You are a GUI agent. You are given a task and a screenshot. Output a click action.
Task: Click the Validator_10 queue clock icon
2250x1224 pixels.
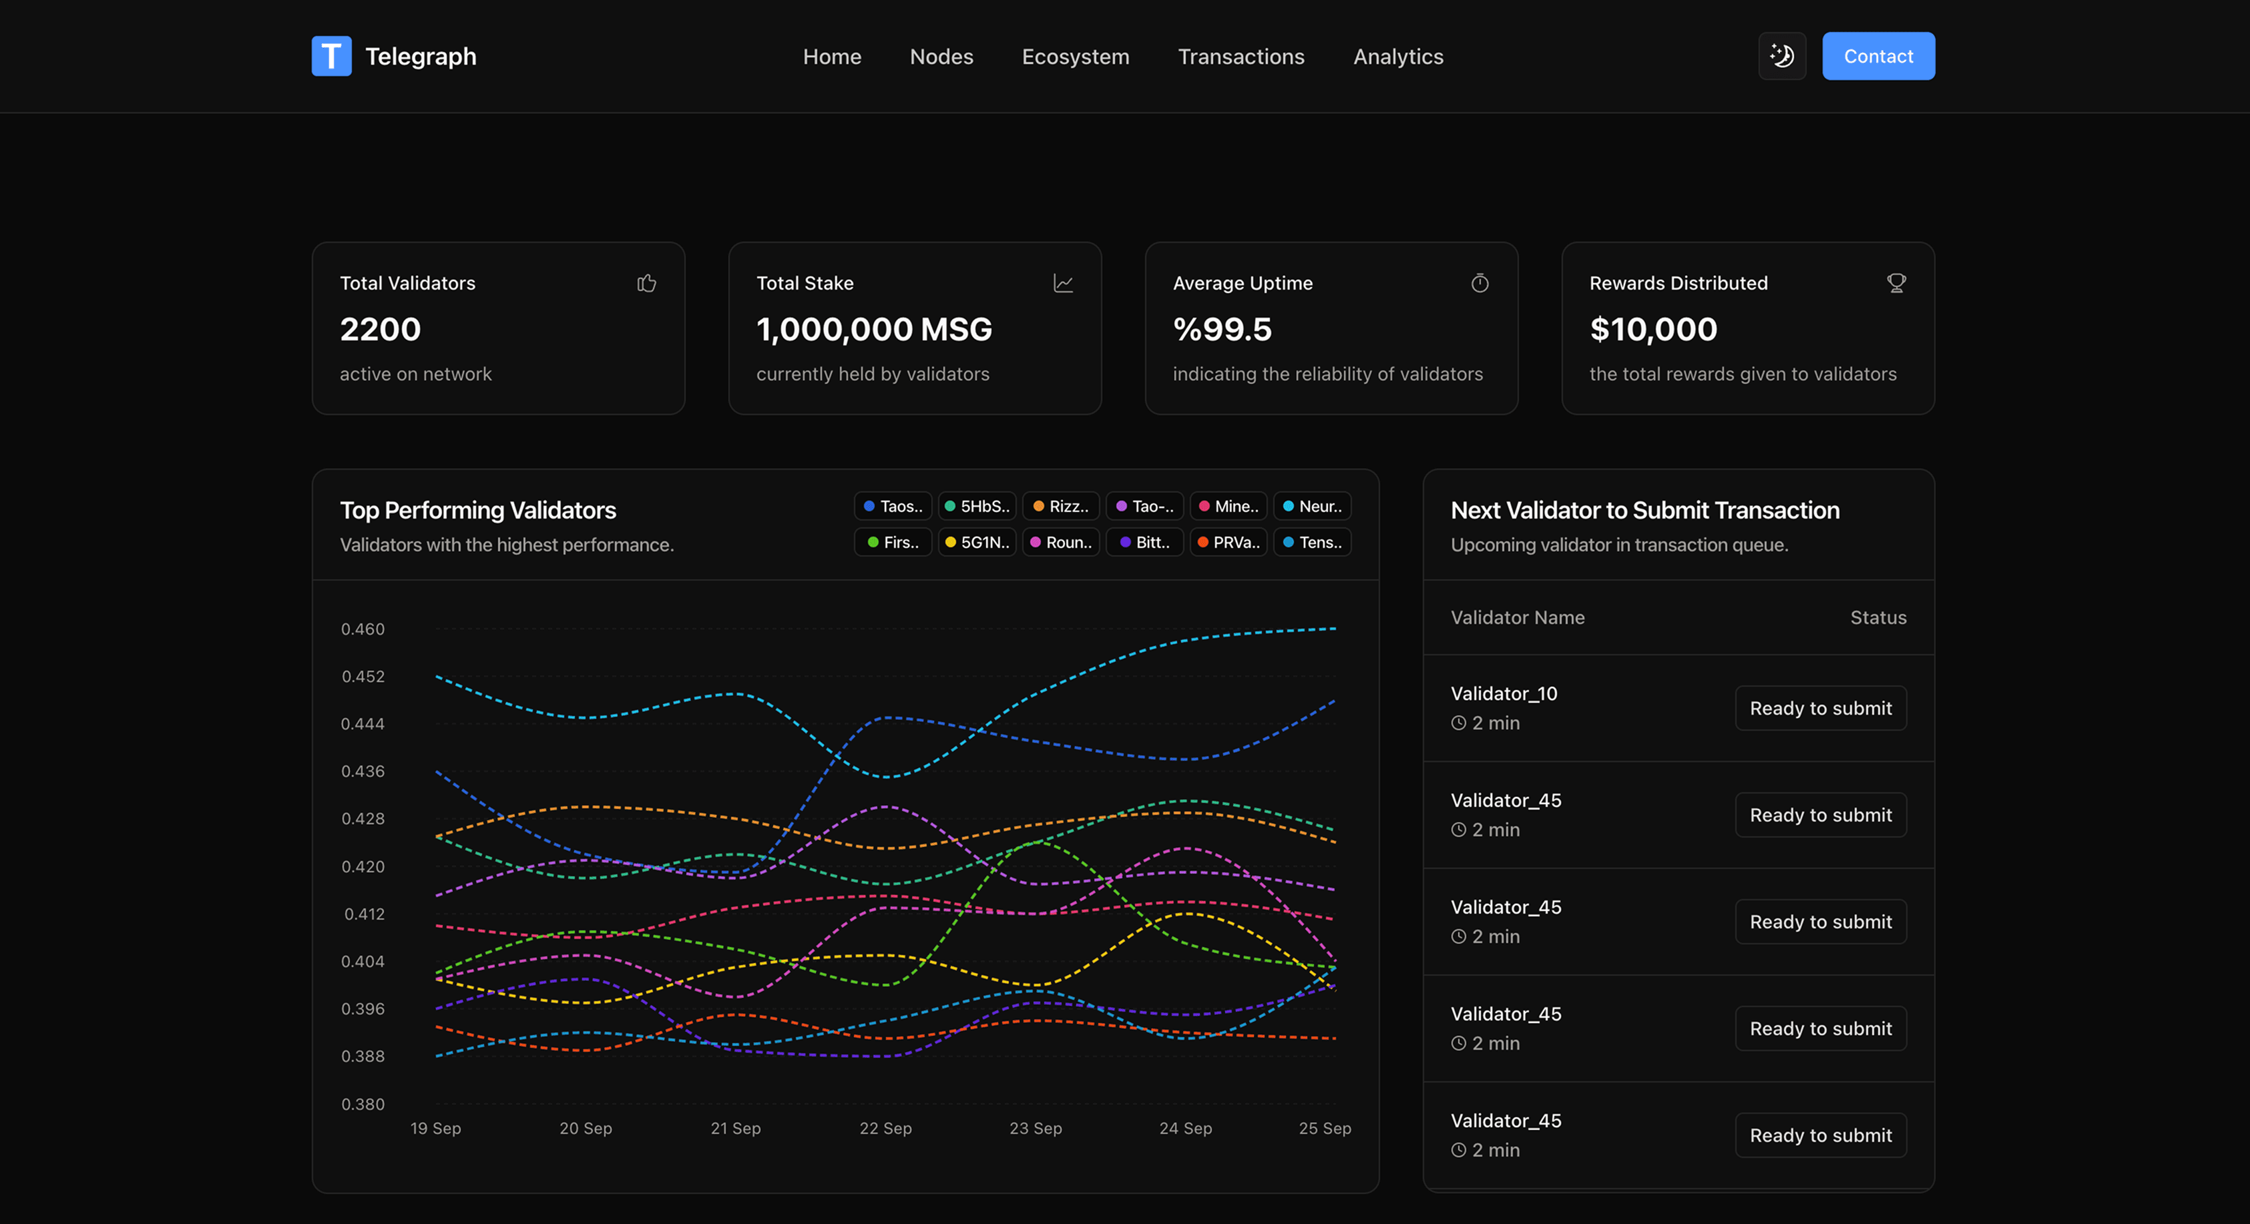(1457, 722)
